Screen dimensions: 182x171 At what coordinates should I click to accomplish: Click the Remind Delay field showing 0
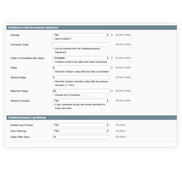(81, 77)
